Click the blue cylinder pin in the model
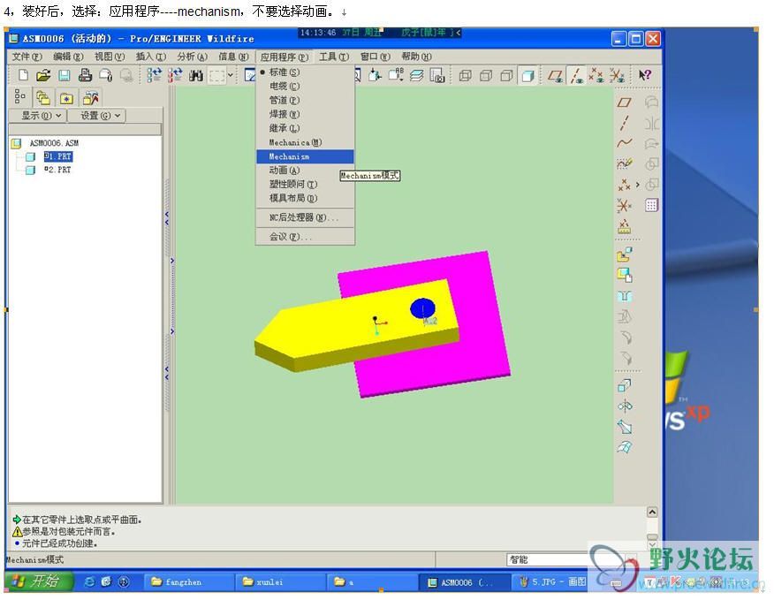Screen dimensions: 774x600 point(422,308)
